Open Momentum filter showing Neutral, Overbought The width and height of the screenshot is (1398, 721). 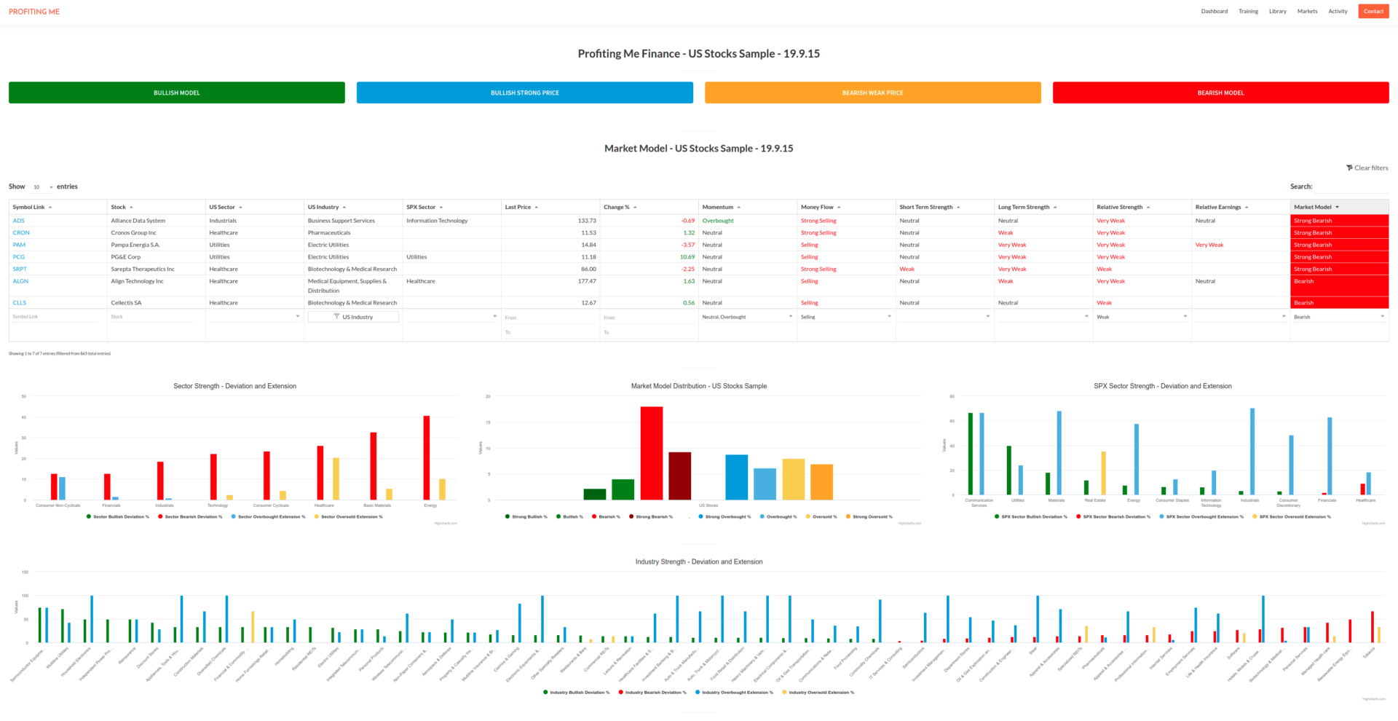click(x=747, y=317)
